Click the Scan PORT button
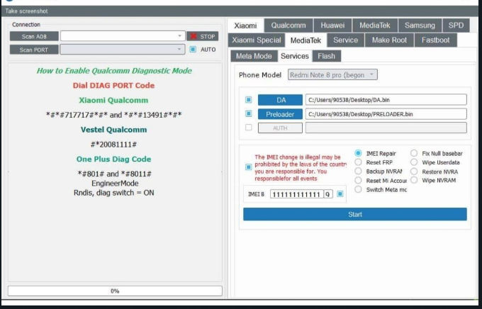Image resolution: width=482 pixels, height=309 pixels. (34, 50)
